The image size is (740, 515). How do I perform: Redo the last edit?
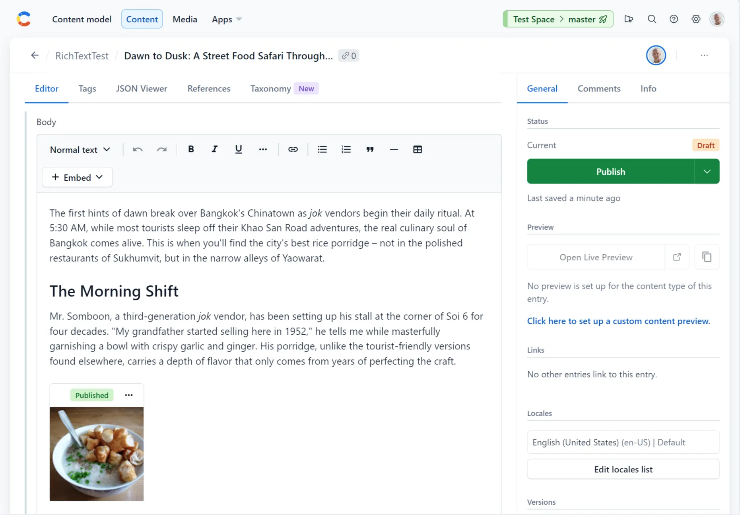pos(161,150)
